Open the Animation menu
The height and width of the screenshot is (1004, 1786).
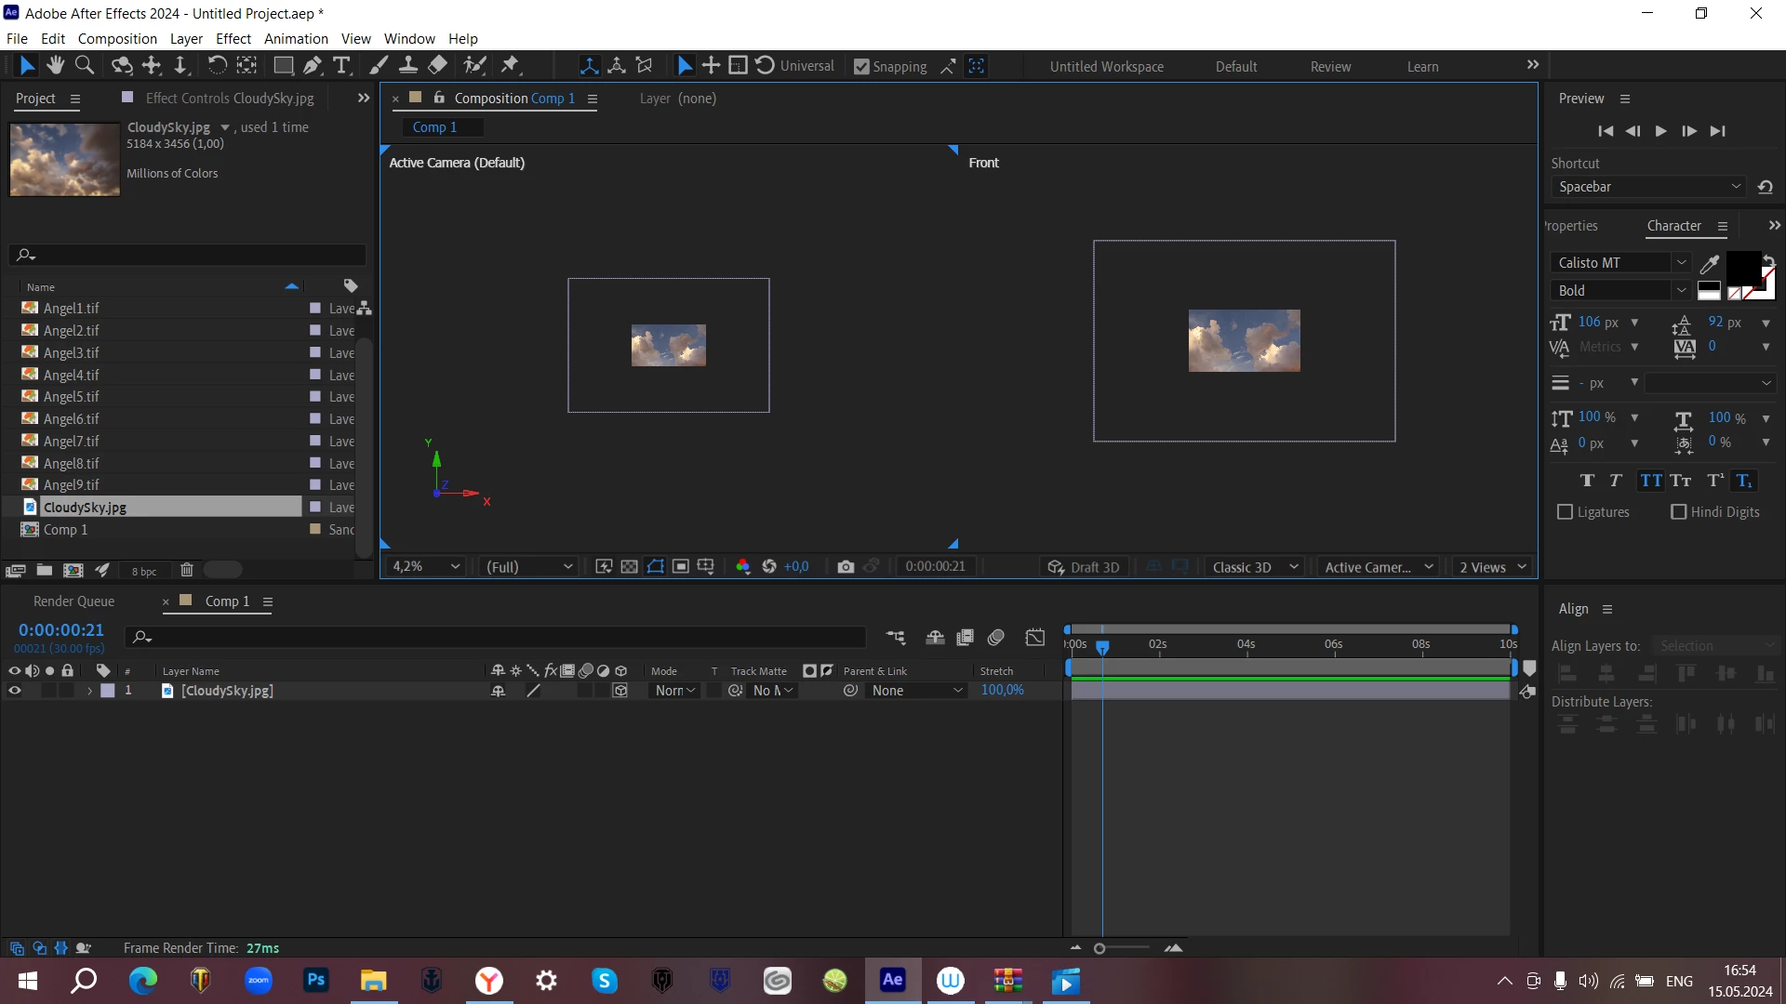tap(295, 39)
